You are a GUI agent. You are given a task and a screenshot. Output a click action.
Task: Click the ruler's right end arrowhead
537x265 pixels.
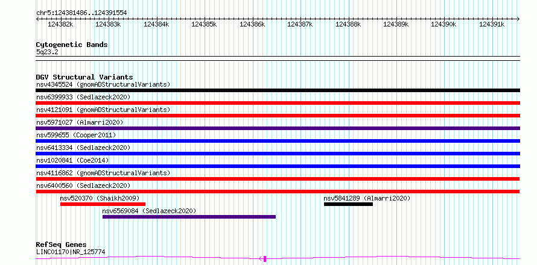(x=518, y=19)
